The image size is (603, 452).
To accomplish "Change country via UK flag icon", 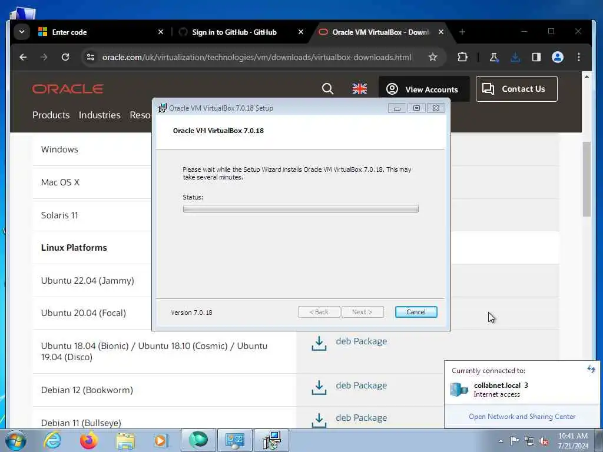I will (360, 89).
